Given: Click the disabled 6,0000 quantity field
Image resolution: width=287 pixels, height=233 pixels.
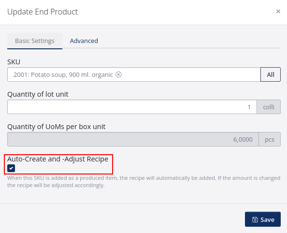Looking at the screenshot, I should pyautogui.click(x=133, y=139).
